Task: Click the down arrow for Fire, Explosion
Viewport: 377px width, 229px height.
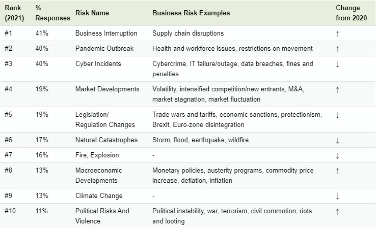Action: coord(337,156)
